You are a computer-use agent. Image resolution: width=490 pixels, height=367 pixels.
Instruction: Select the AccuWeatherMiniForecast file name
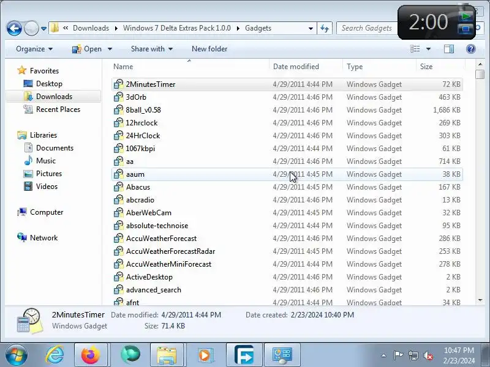pos(168,264)
